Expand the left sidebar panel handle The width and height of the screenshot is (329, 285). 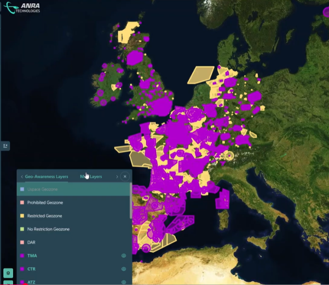tap(5, 146)
